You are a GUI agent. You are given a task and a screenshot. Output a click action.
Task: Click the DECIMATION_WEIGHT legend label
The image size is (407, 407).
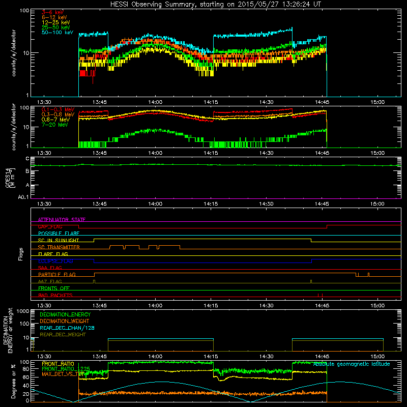[x=65, y=321]
